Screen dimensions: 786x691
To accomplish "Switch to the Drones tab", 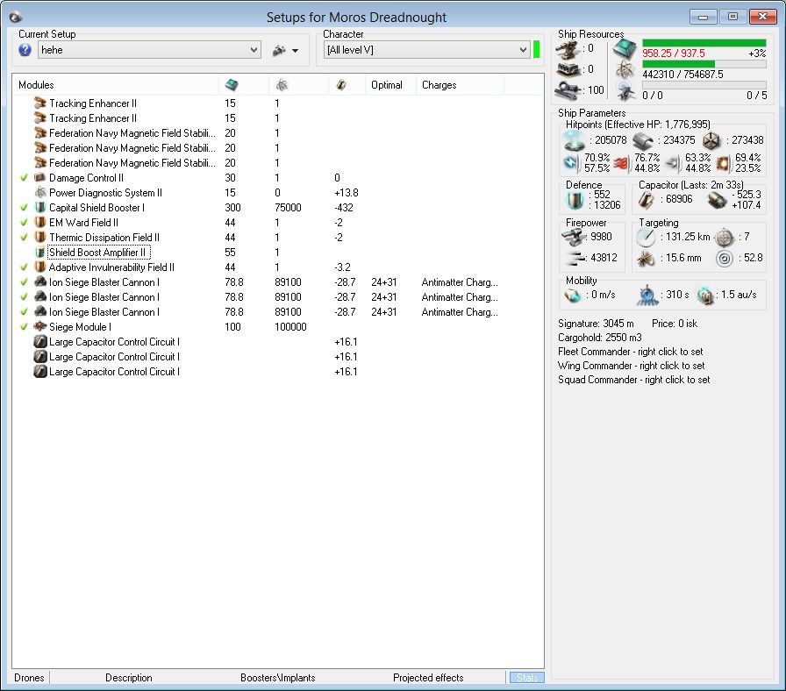I will click(29, 678).
